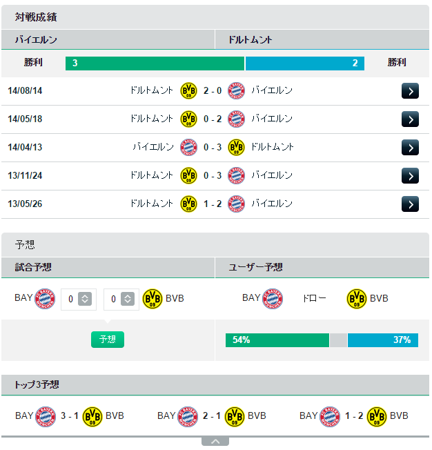Image resolution: width=432 pixels, height=450 pixels.
Task: Click Dortmund crest in 14/08/14 match row
Action: click(x=189, y=91)
